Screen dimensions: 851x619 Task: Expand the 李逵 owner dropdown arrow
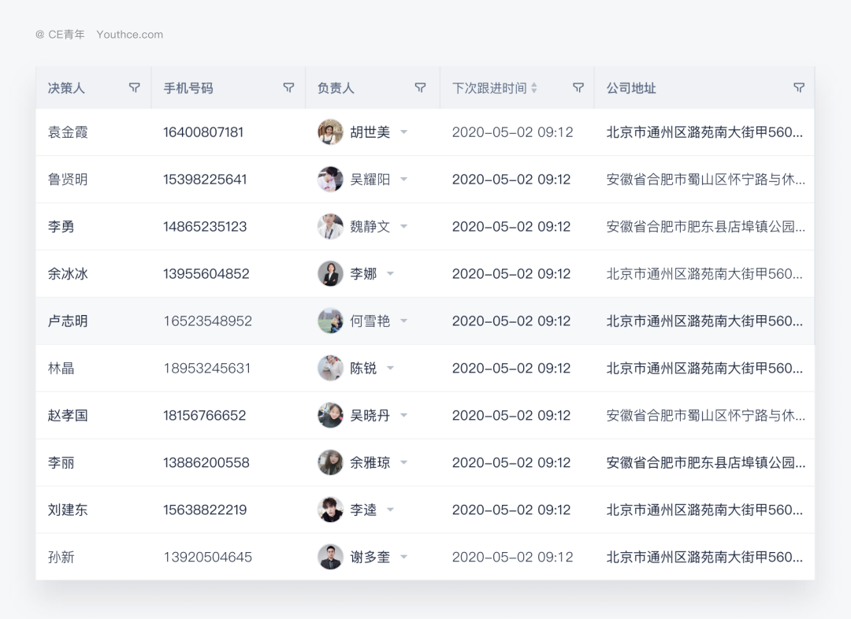390,510
